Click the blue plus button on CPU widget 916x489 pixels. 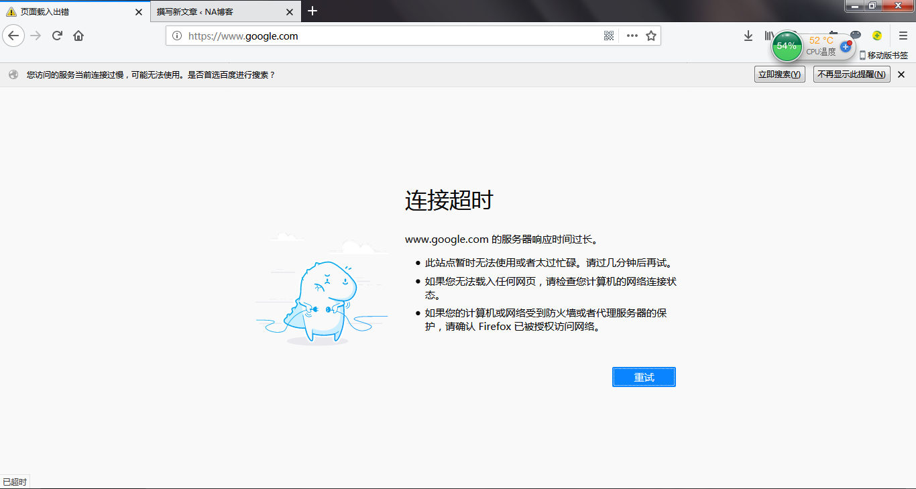point(845,47)
